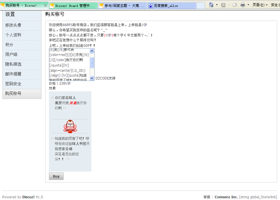280x200 pixels.
Task: Click the Print icon
Action: (243, 5)
